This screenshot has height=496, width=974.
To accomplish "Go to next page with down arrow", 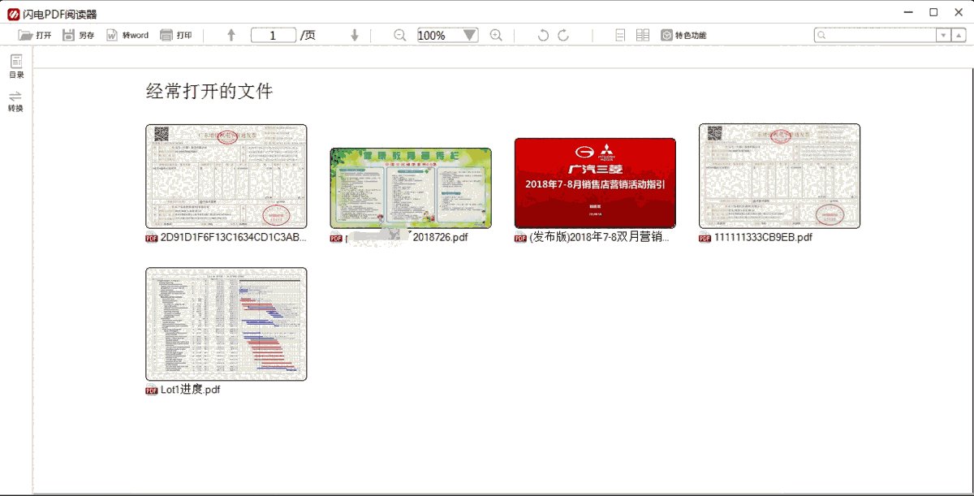I will 356,35.
